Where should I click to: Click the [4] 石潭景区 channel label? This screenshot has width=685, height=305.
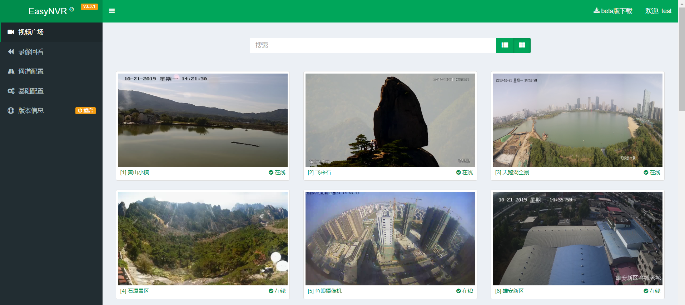(x=135, y=291)
